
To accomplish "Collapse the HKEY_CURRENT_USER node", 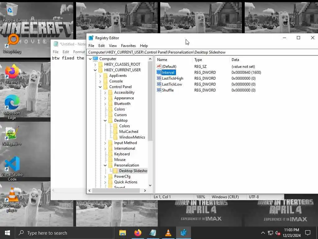I will point(95,70).
